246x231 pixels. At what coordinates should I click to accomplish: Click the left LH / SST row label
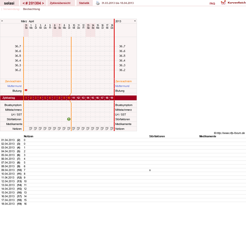pos(17,115)
